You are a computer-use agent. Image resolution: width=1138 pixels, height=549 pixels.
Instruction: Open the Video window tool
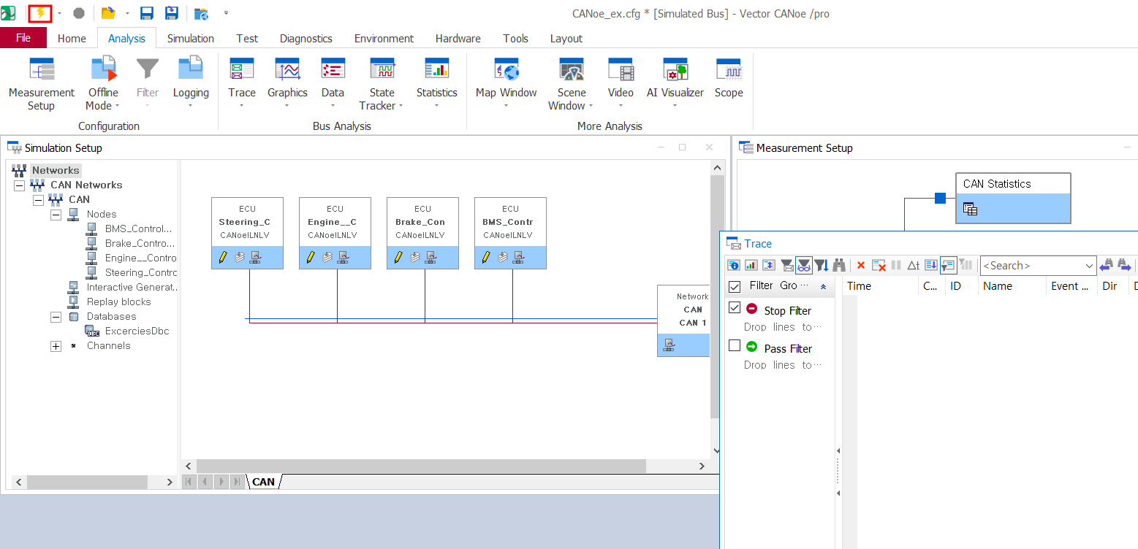click(621, 84)
